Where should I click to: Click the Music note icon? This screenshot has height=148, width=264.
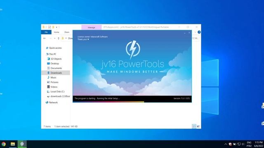coord(49,77)
